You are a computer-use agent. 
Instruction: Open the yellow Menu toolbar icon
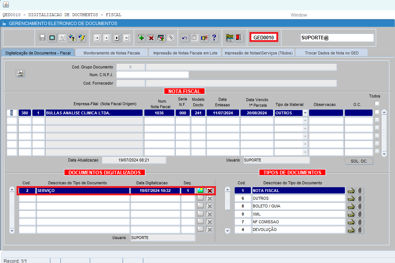230,38
